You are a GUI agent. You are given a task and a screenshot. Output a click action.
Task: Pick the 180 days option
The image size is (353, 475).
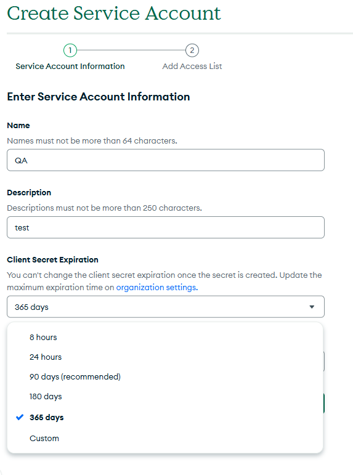165,396
